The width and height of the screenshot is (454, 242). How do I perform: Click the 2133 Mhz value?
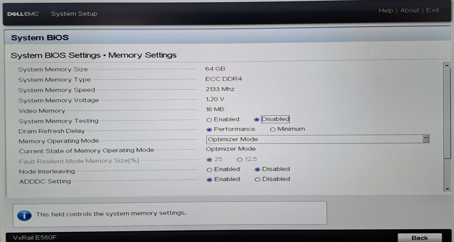point(220,89)
